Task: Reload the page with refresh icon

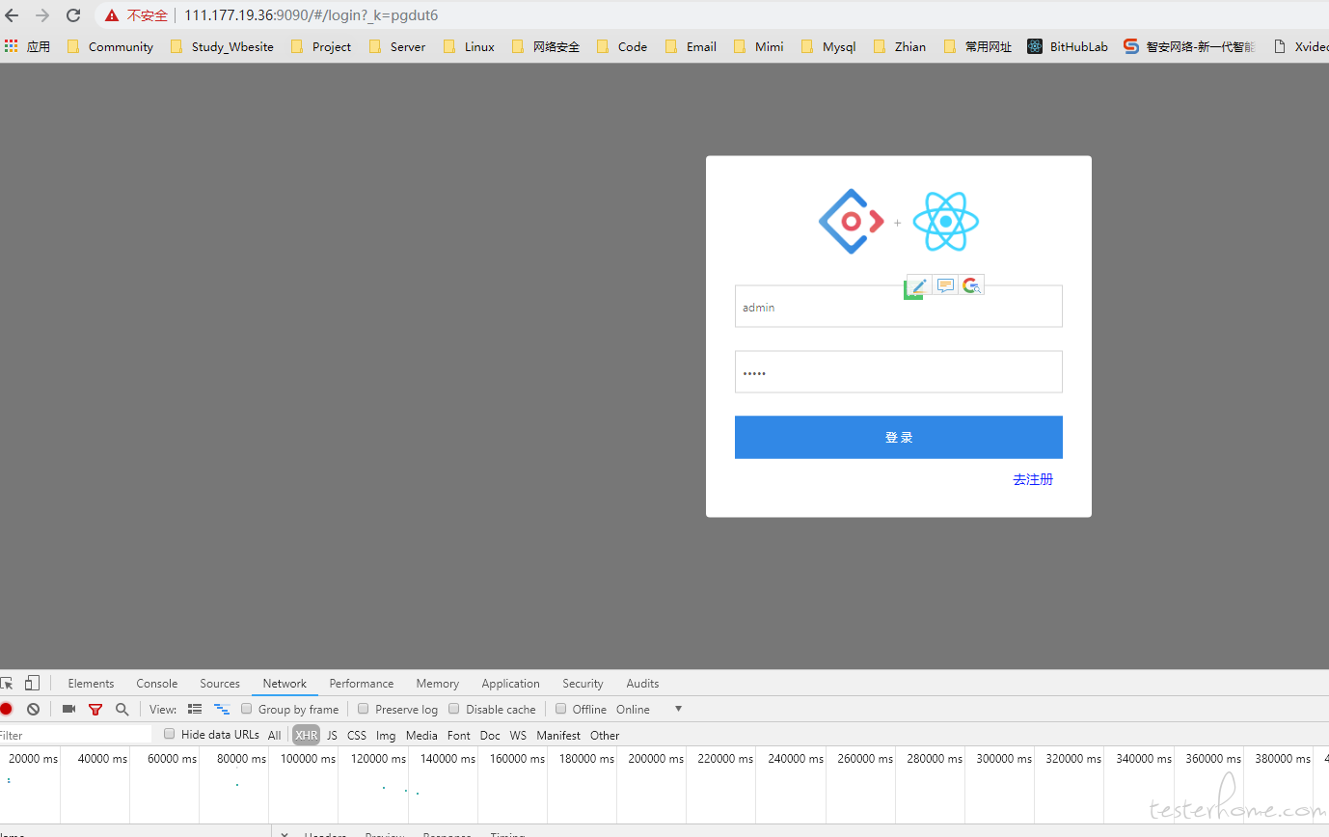Action: [73, 15]
